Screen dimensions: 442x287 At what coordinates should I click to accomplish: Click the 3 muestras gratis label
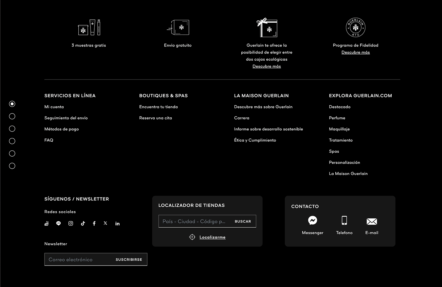(89, 45)
